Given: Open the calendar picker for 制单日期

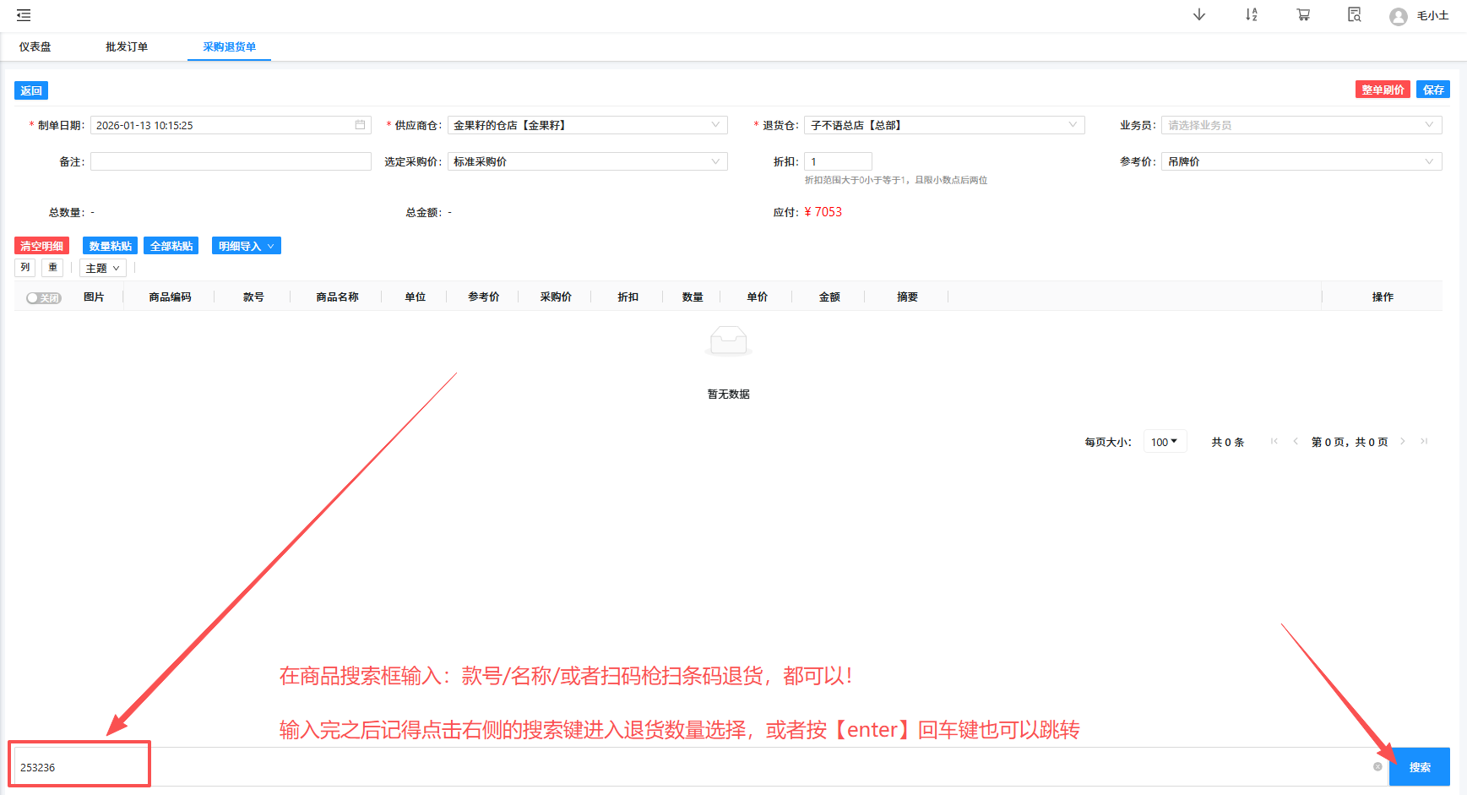Looking at the screenshot, I should tap(359, 124).
